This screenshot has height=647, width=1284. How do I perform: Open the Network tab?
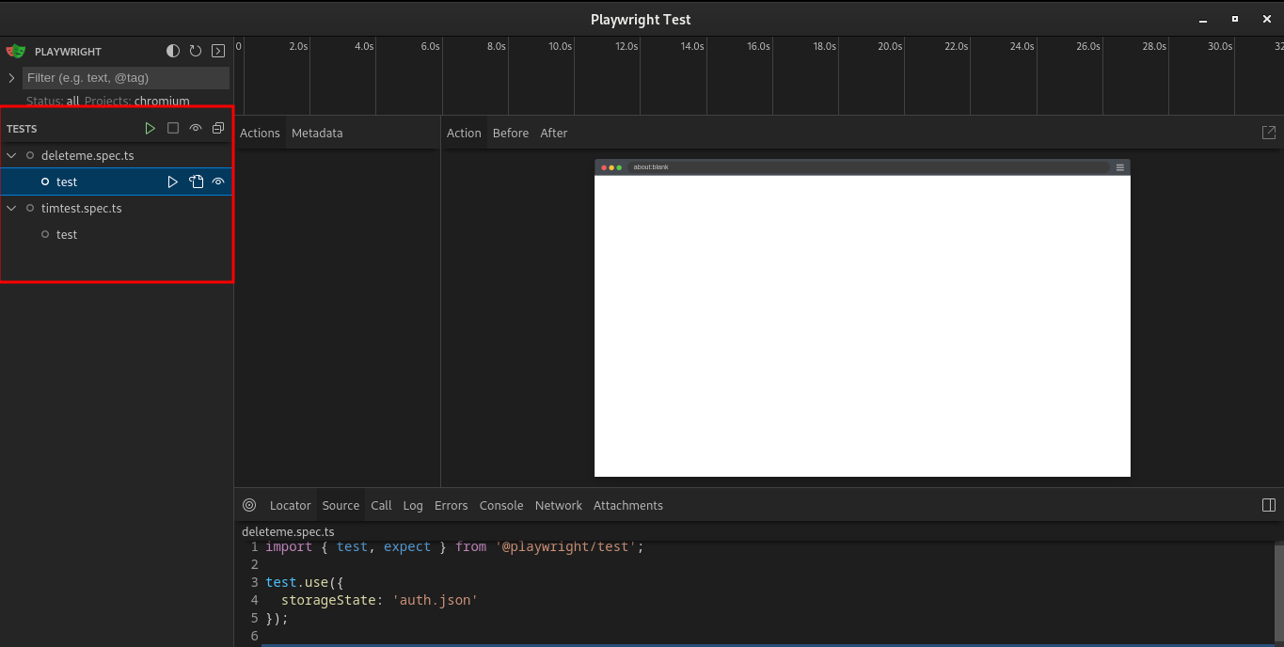[559, 505]
